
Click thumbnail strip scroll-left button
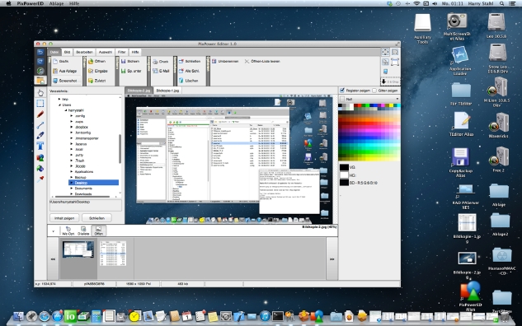pyautogui.click(x=54, y=258)
